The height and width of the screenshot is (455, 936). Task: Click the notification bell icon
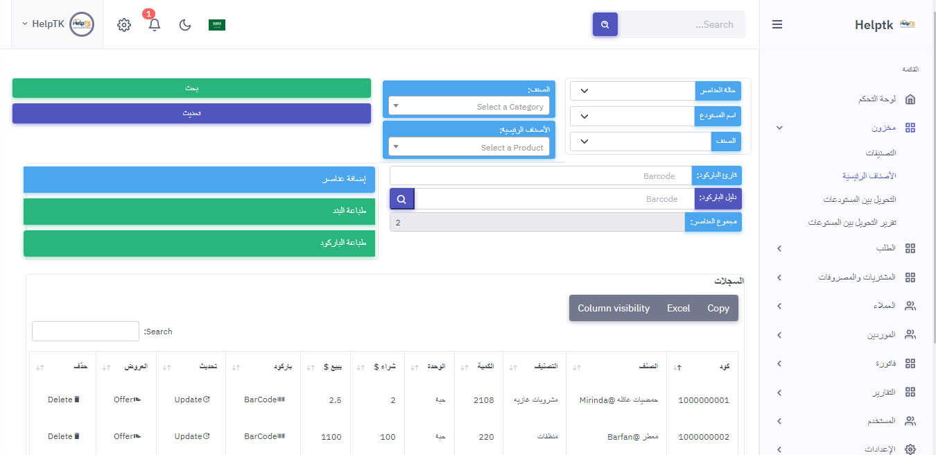(155, 25)
